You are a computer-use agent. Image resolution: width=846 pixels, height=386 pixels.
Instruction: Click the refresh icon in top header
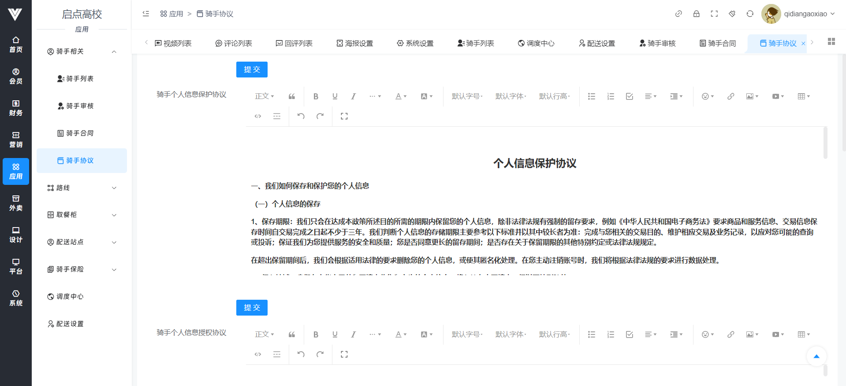(x=750, y=14)
